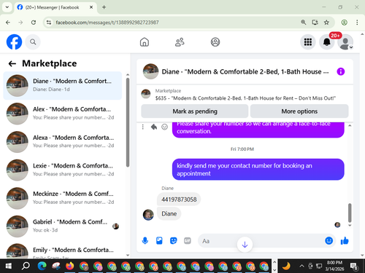Screen dimensions: 365x273
Task: Open the Friends icon
Action: (180, 42)
